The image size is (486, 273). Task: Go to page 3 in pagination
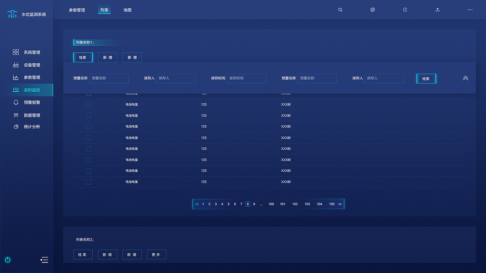pyautogui.click(x=216, y=204)
